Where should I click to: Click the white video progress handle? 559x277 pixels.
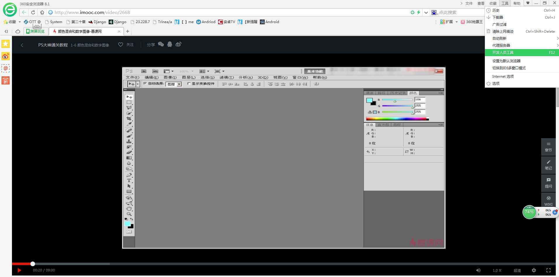[x=33, y=264]
